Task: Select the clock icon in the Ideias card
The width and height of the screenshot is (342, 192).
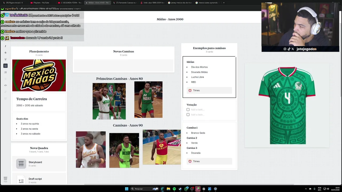Action: 190,90
